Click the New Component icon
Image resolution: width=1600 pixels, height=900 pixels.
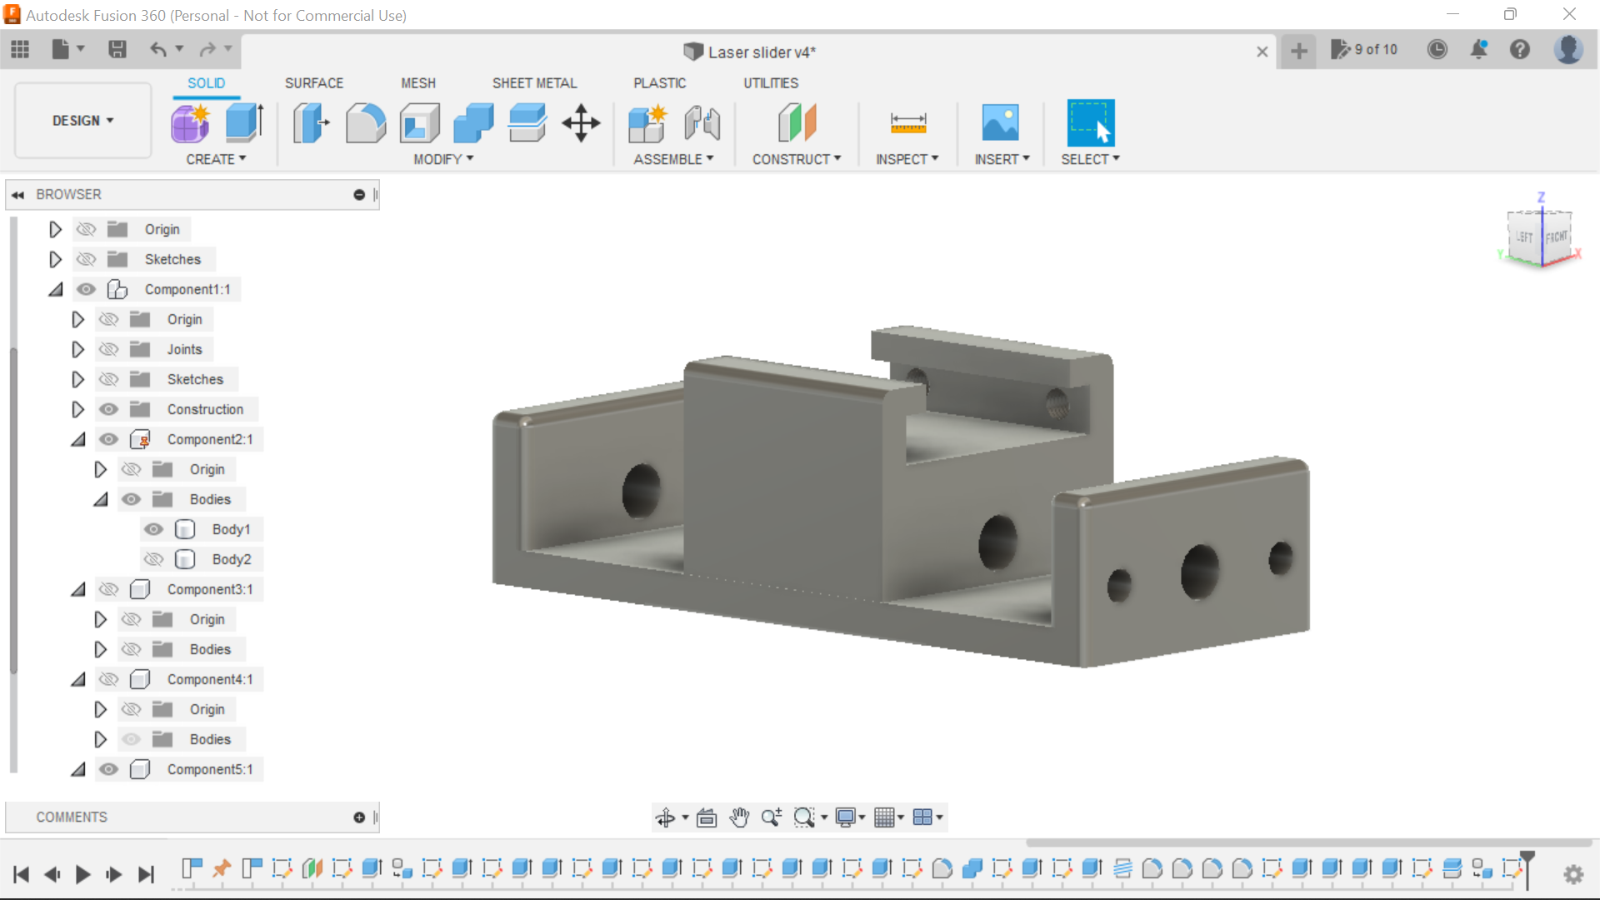click(x=647, y=123)
